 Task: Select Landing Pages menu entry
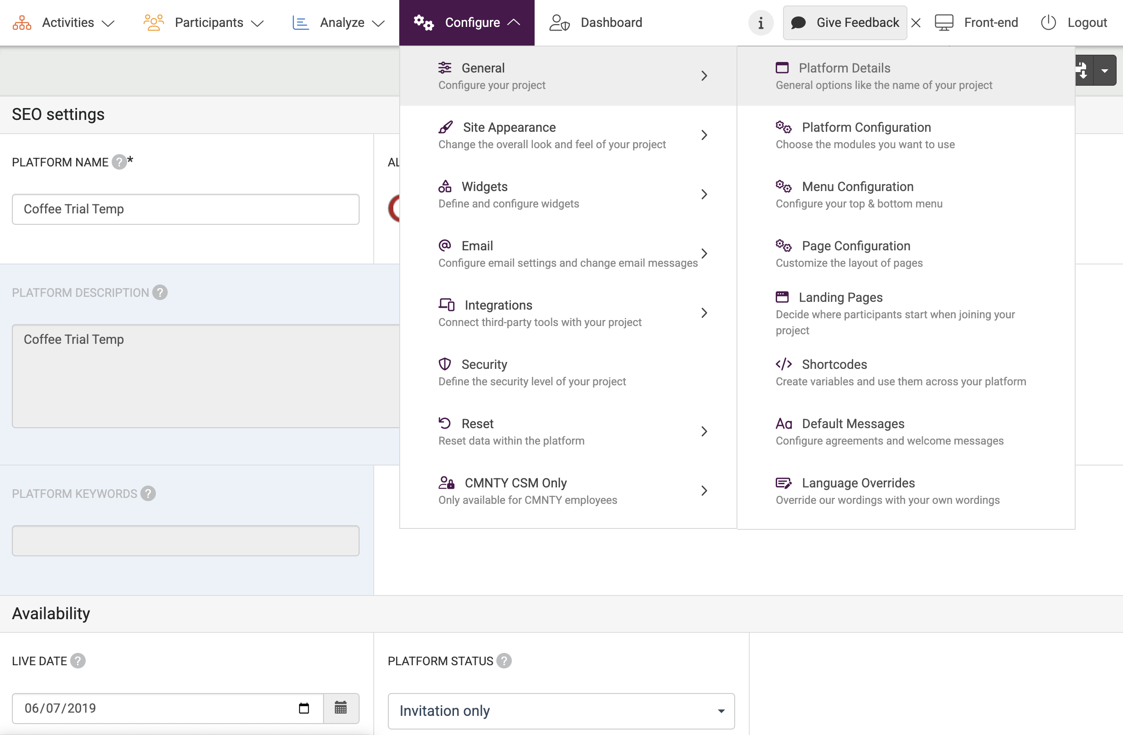coord(840,297)
